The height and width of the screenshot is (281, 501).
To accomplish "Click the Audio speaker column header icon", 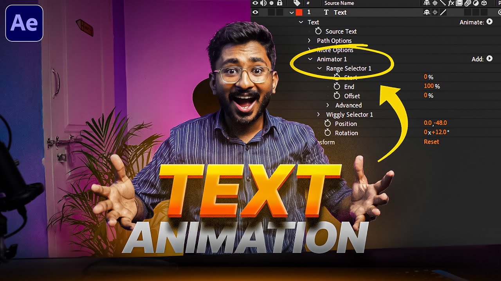I will 263,3.
